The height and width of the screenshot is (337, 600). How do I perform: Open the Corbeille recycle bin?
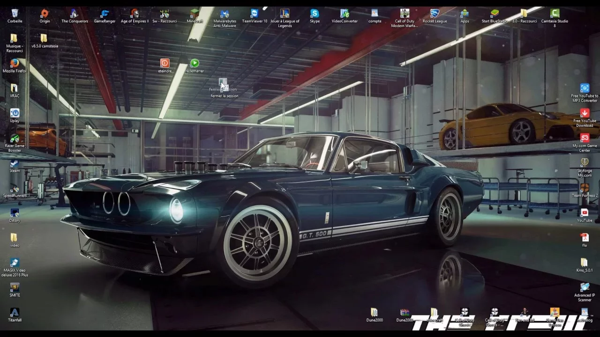[15, 14]
